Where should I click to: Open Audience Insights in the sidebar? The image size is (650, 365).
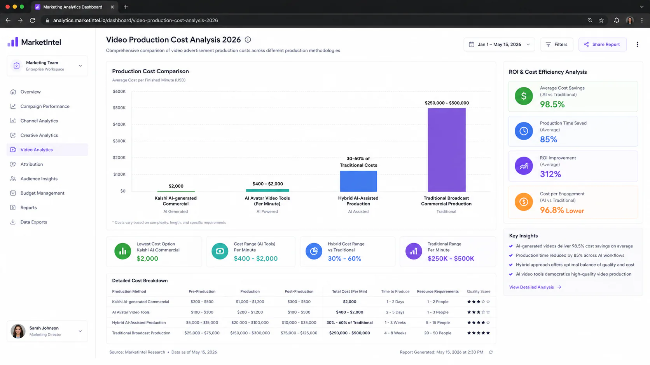pyautogui.click(x=47, y=179)
